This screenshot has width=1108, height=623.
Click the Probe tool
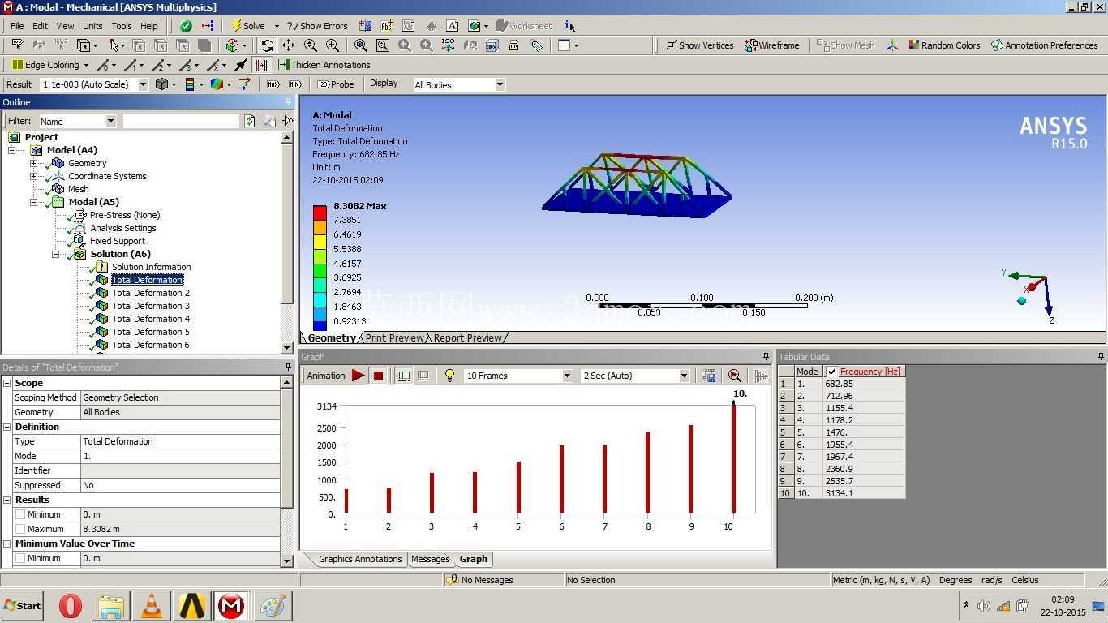pyautogui.click(x=335, y=84)
